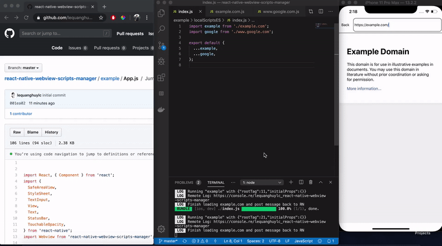
Task: Open Pull requests in GitHub header
Action: [130, 34]
